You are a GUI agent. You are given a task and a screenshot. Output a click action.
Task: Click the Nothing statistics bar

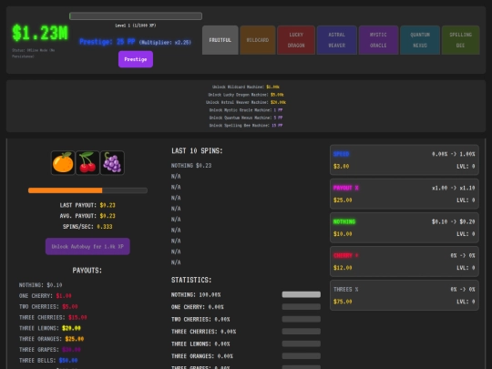302,294
